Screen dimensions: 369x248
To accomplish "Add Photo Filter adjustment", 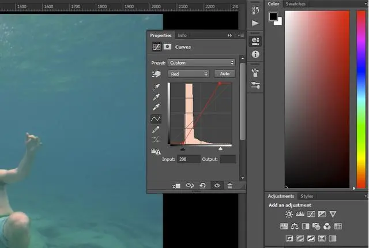I will tap(317, 226).
